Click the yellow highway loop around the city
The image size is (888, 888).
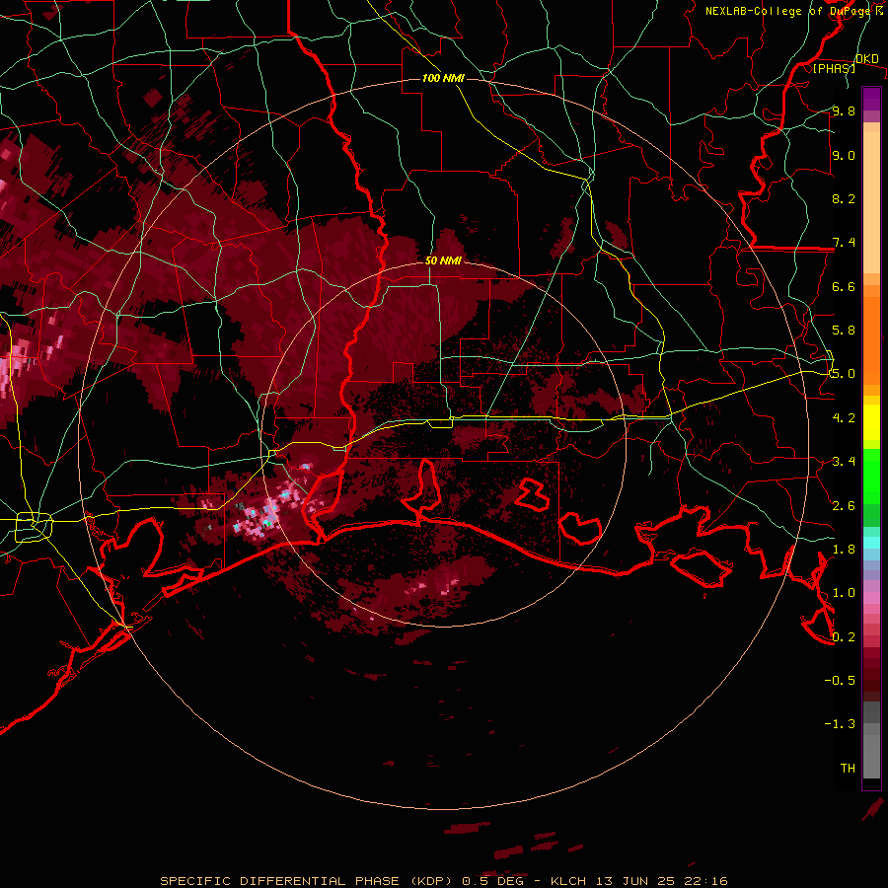pos(33,526)
